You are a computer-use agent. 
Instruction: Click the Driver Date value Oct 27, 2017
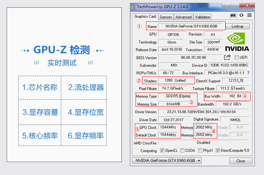174,120
